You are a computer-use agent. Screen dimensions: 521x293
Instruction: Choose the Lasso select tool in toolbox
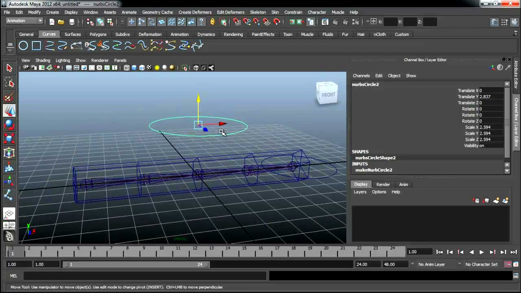(x=9, y=83)
